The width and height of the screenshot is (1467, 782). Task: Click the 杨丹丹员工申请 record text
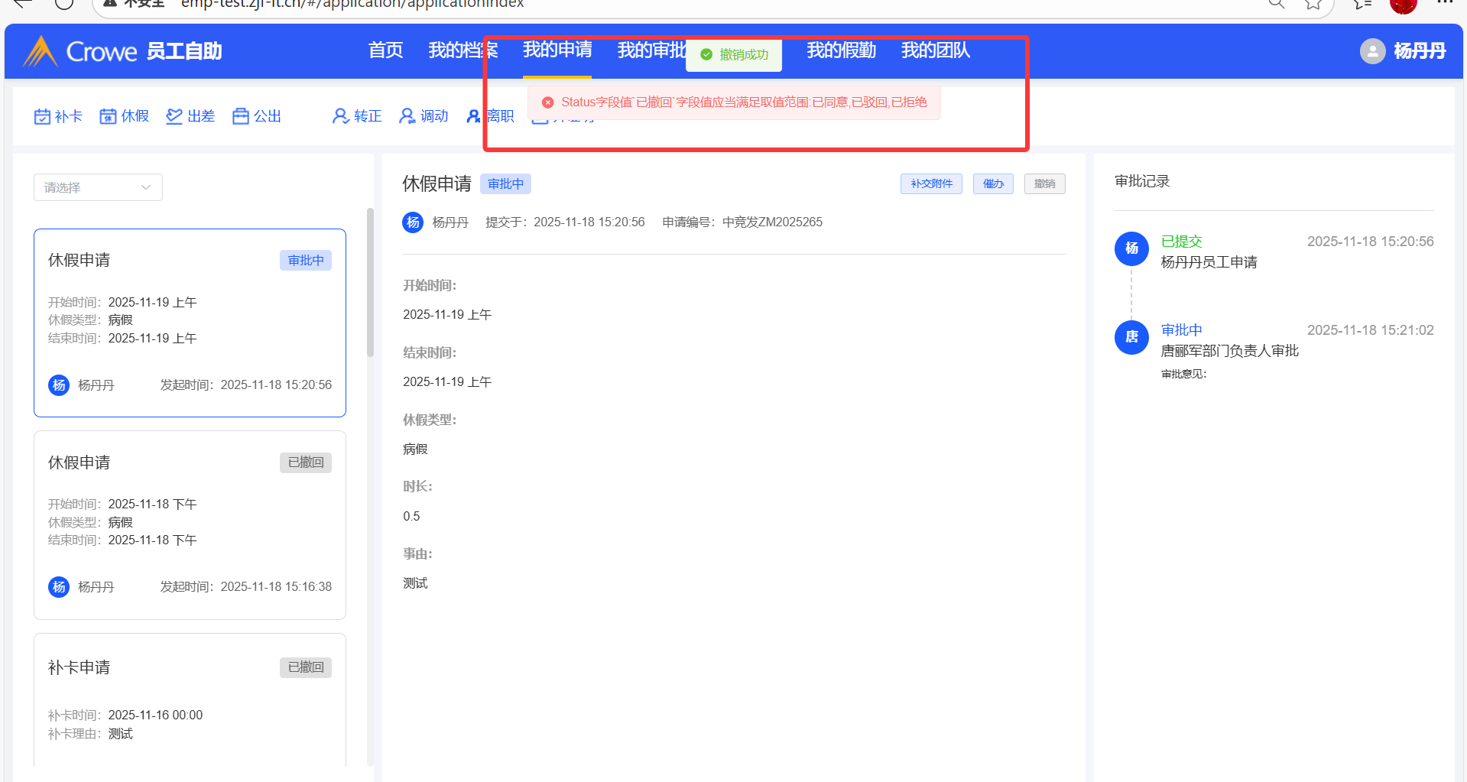[x=1209, y=262]
